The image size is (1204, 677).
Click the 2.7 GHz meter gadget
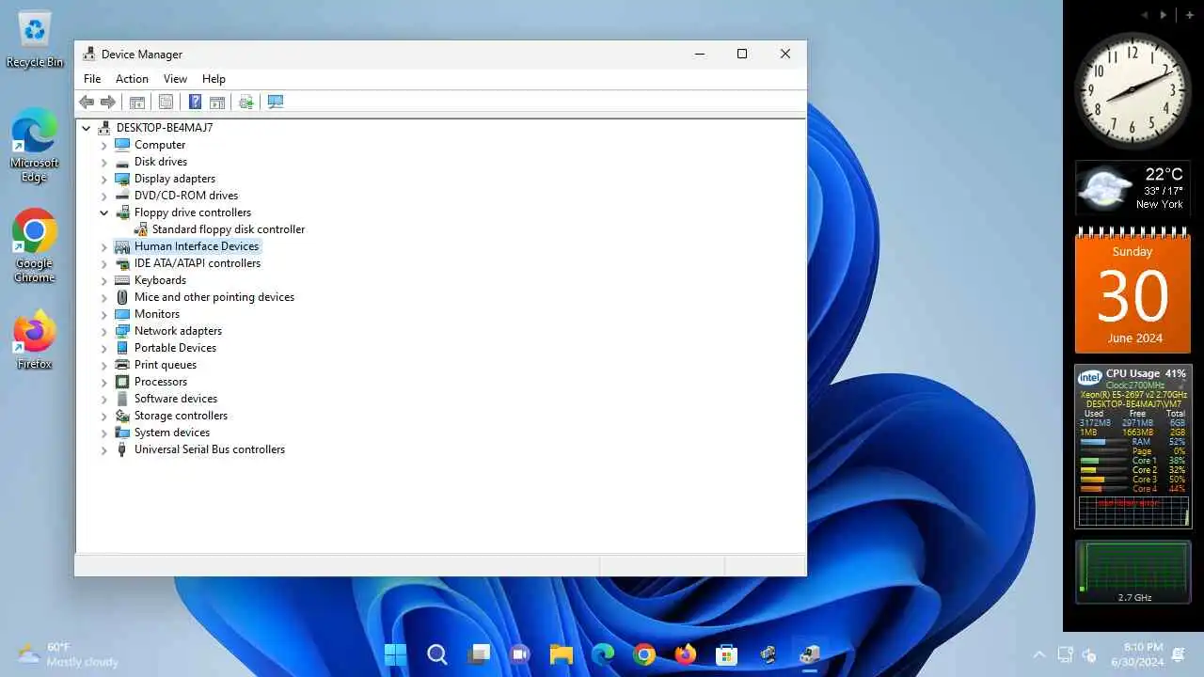[x=1133, y=572]
